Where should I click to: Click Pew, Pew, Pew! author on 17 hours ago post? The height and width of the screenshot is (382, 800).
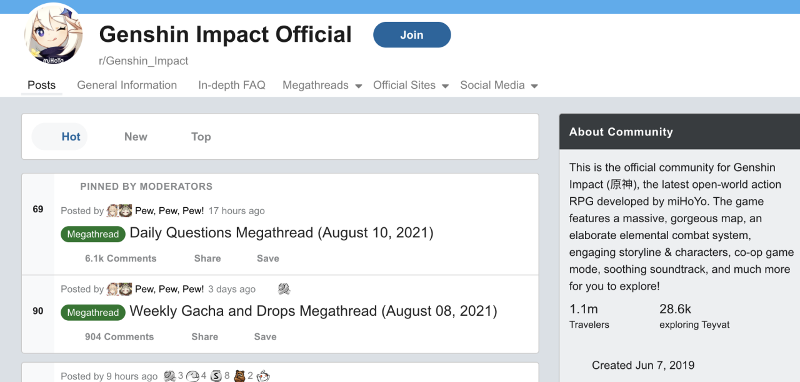169,211
